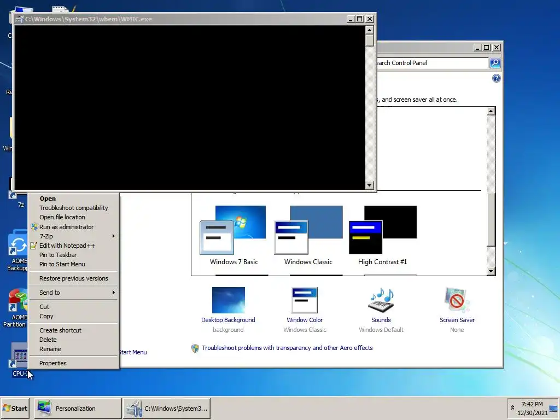Image resolution: width=560 pixels, height=420 pixels.
Task: Click the search magnifier button in Control Panel
Action: (494, 63)
